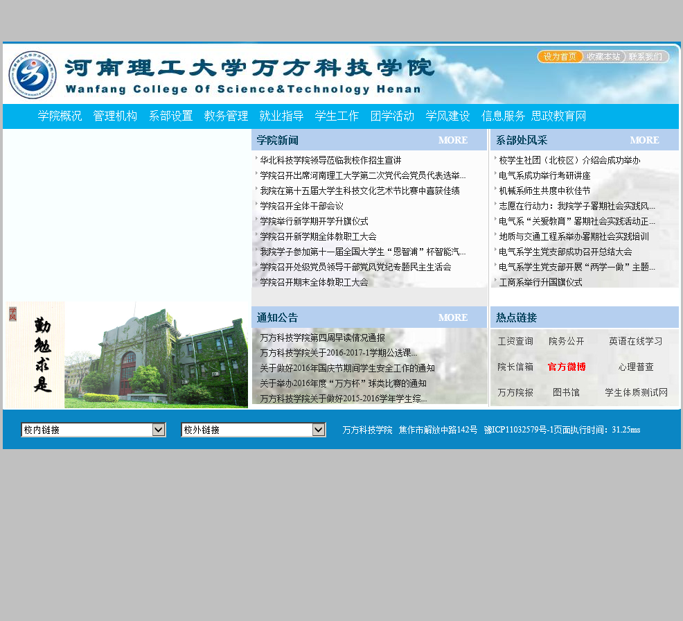
Task: Click 英语在线学习 hot link
Action: (635, 341)
